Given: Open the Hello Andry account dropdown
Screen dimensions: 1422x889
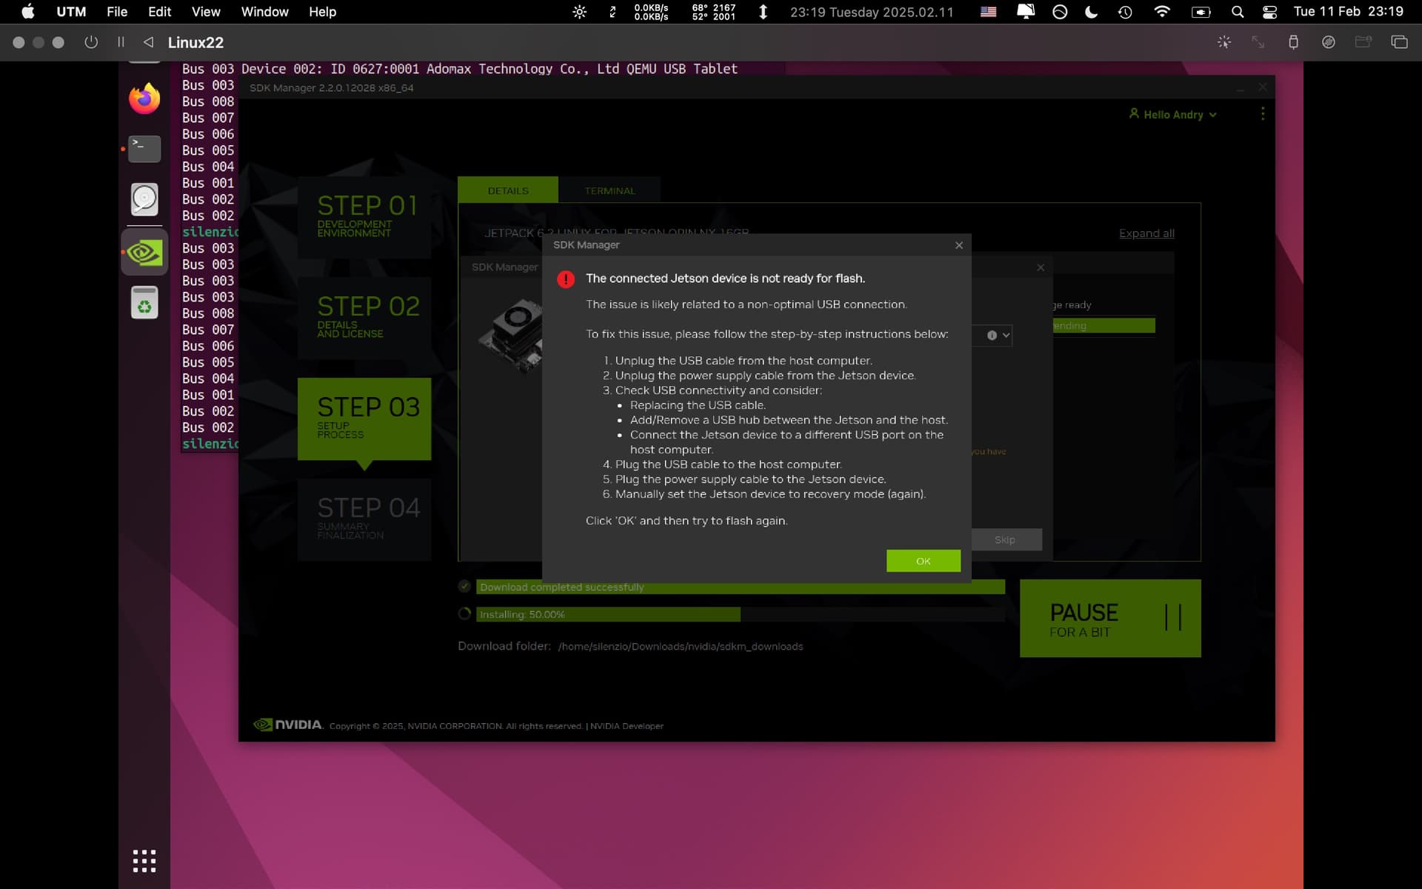Looking at the screenshot, I should coord(1173,115).
